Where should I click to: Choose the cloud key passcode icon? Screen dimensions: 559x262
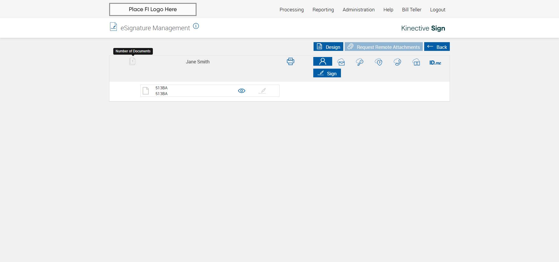tap(360, 62)
